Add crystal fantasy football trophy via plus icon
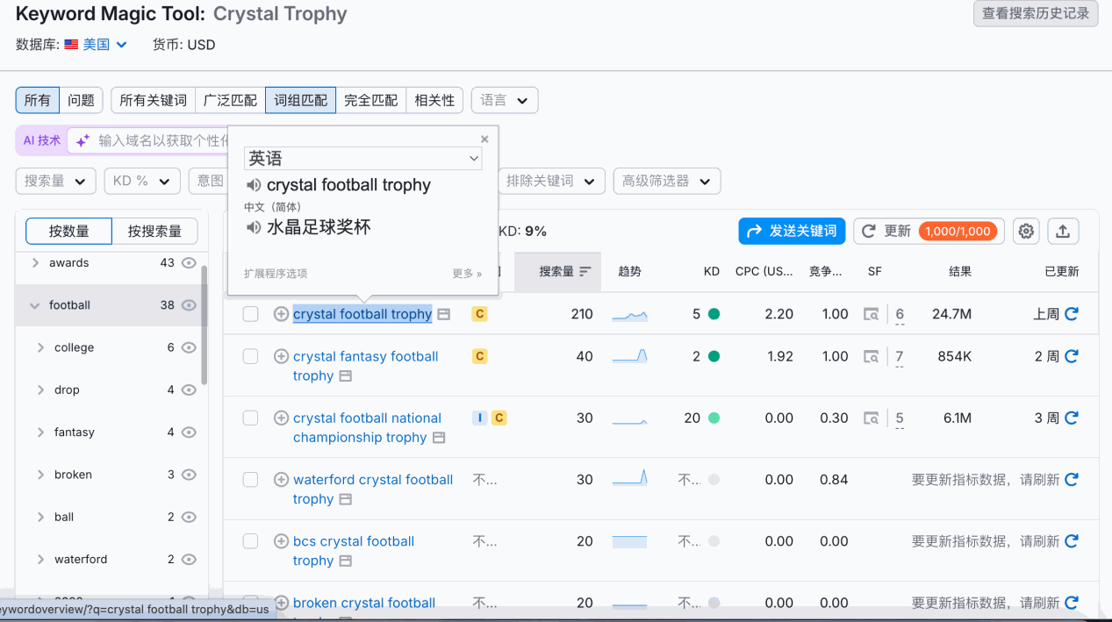The width and height of the screenshot is (1112, 622). (281, 356)
